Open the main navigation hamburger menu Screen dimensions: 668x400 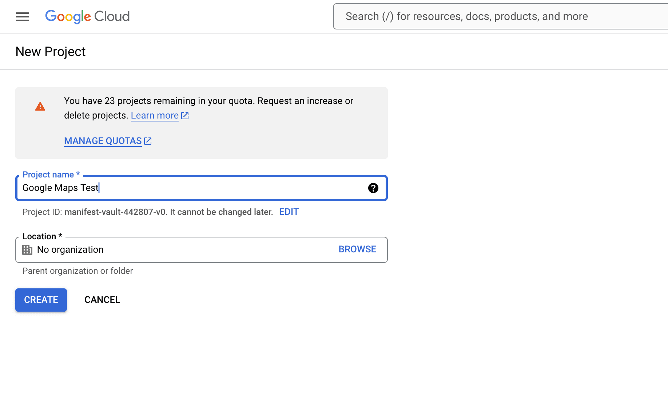coord(23,17)
